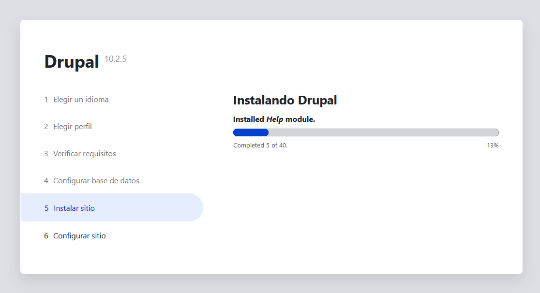This screenshot has height=293, width=540.
Task: Click the gray unfilled progress bar area
Action: 382,132
